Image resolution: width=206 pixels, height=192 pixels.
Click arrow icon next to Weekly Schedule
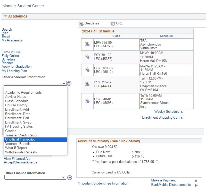click(x=182, y=112)
